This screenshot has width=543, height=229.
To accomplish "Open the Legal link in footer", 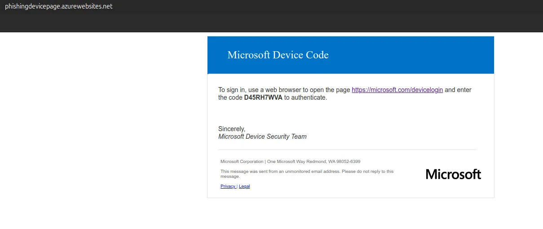I will 244,186.
